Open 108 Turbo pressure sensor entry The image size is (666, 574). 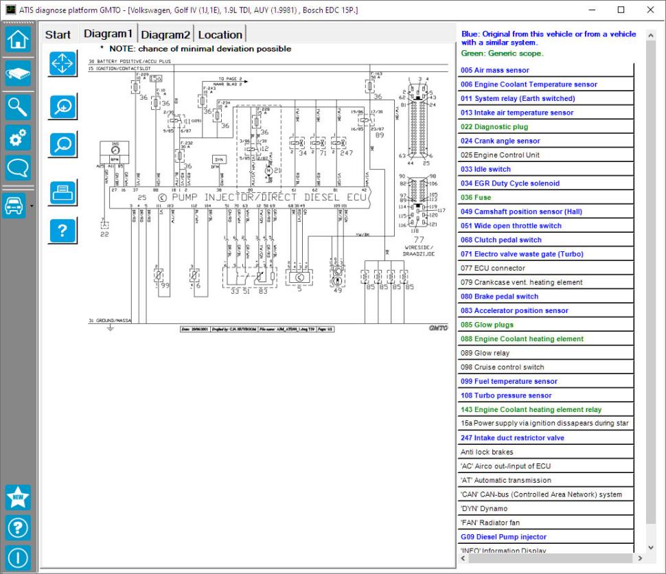pos(545,395)
